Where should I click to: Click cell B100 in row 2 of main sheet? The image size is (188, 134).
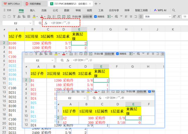(16, 43)
